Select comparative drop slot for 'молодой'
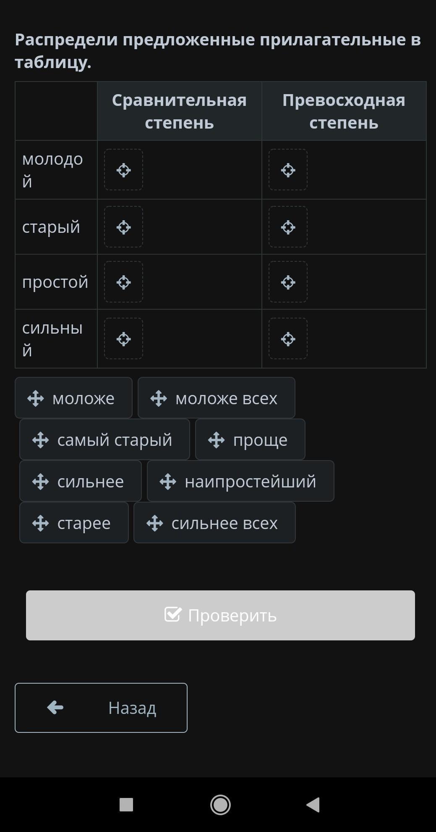 (124, 170)
